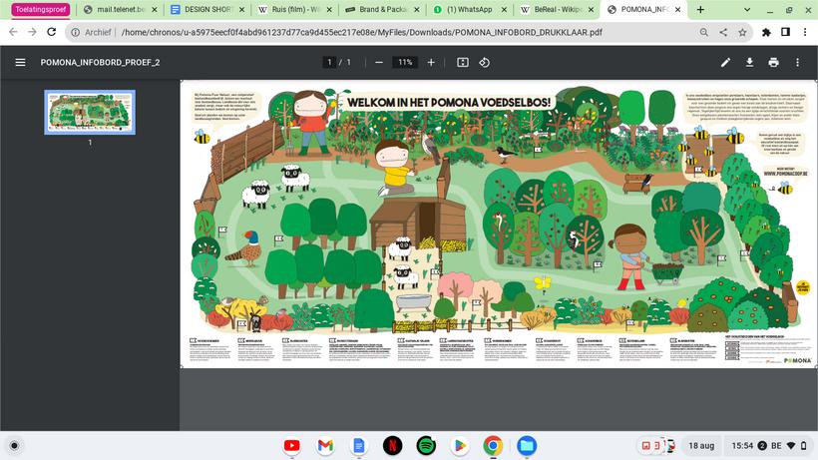This screenshot has height=460, width=818.
Task: Open the extensions puzzle icon
Action: point(766,32)
